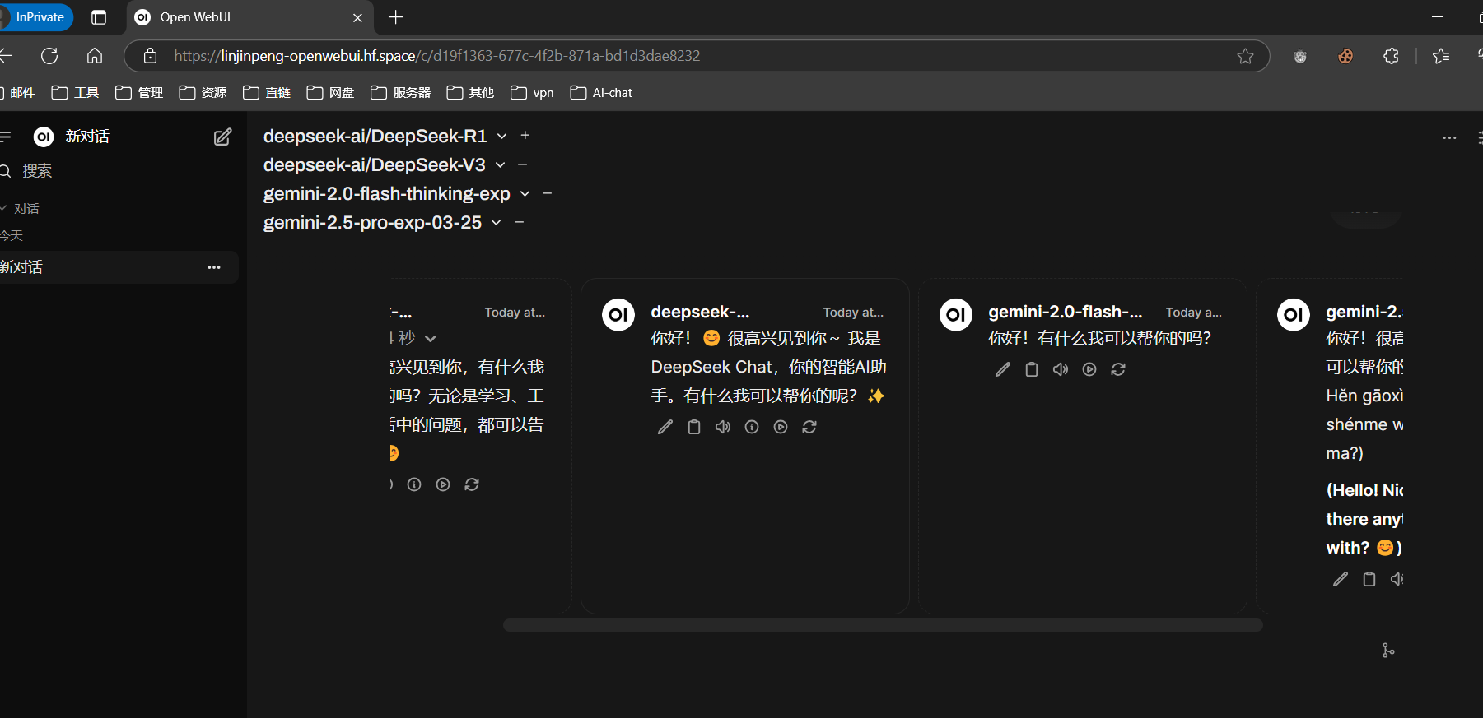Image resolution: width=1483 pixels, height=718 pixels.
Task: Open the 直链 bookmarks folder
Action: [x=267, y=93]
